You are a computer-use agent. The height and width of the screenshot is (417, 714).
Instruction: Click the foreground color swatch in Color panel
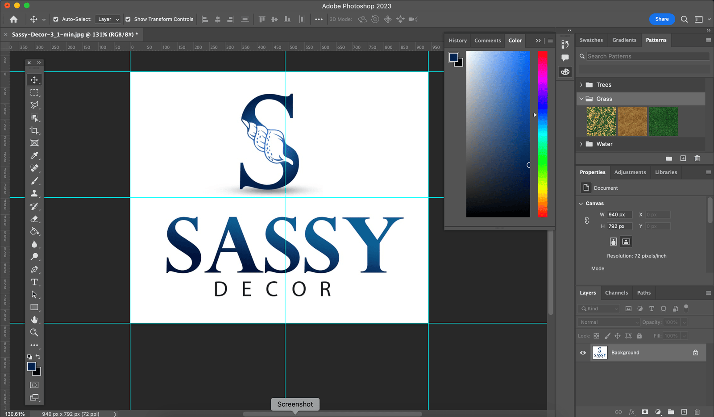[453, 57]
